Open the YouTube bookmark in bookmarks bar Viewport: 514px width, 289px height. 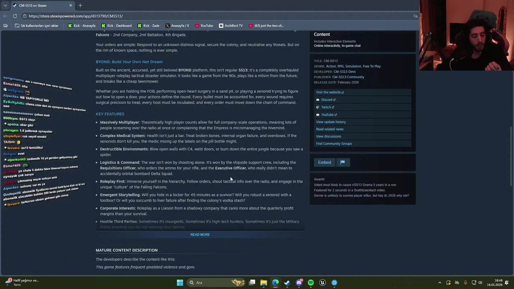click(204, 26)
